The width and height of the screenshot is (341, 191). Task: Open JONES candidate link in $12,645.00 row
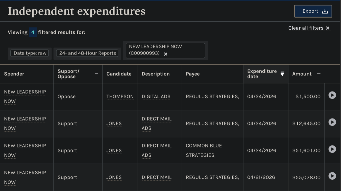114,123
